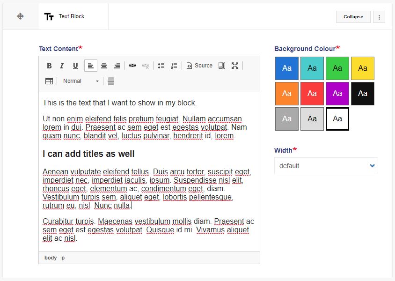Click the Text Content field label

pyautogui.click(x=59, y=49)
